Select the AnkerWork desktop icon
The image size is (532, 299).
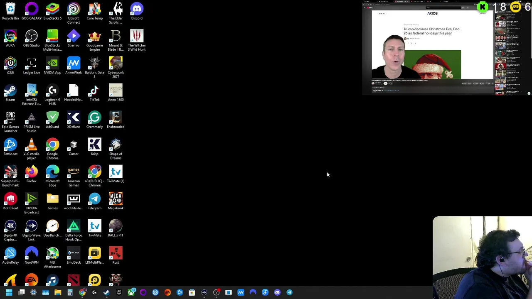coord(74,66)
